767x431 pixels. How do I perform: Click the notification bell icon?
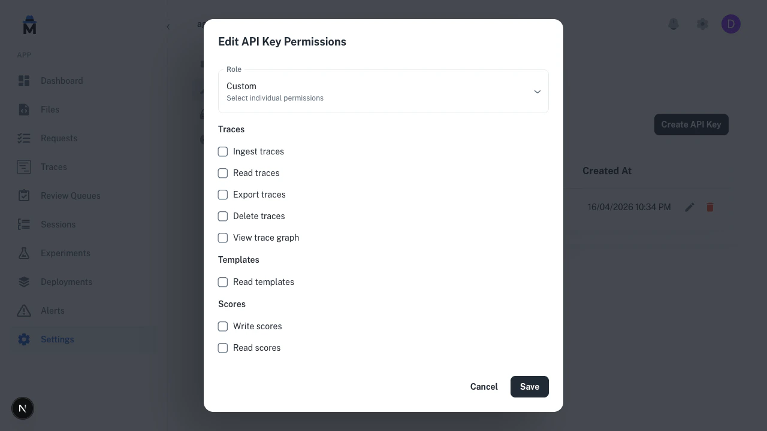pyautogui.click(x=674, y=24)
